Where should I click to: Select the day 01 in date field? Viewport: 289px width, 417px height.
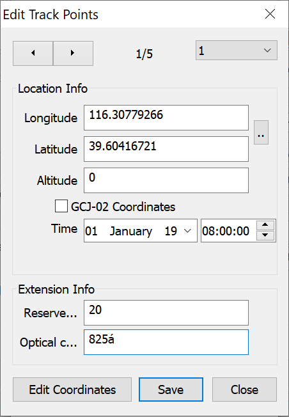pos(91,231)
